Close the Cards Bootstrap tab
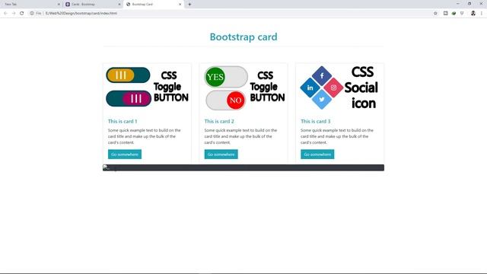487x274 pixels. tap(119, 5)
